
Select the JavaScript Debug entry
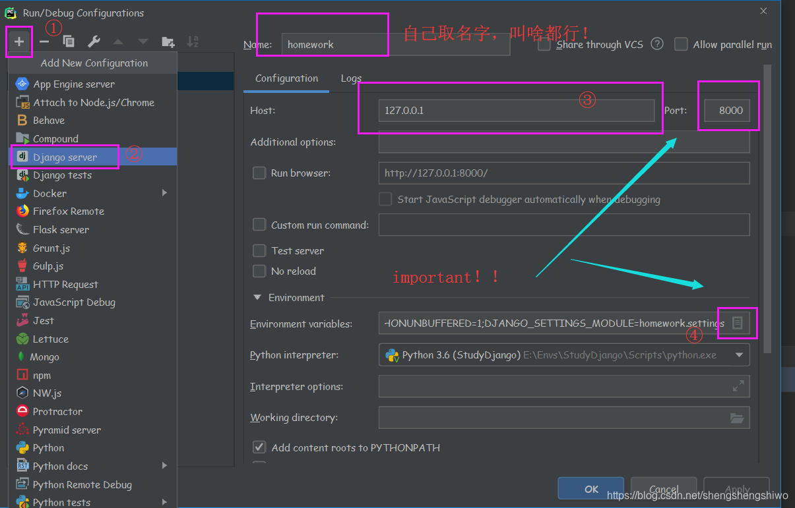pyautogui.click(x=92, y=302)
